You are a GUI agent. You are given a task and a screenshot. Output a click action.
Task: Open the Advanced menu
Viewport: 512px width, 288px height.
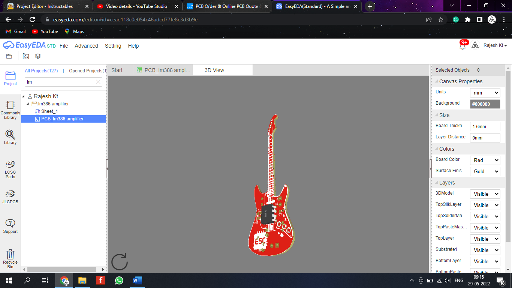[86, 46]
